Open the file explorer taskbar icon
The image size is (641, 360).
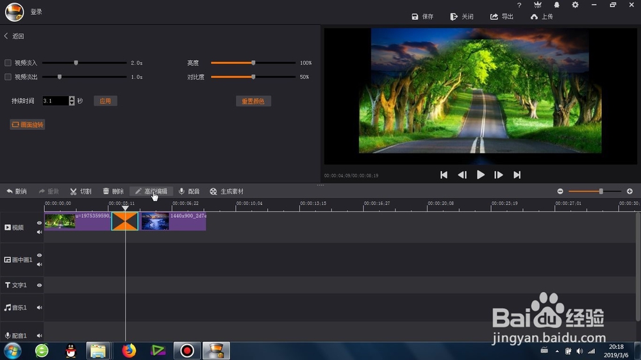point(98,351)
